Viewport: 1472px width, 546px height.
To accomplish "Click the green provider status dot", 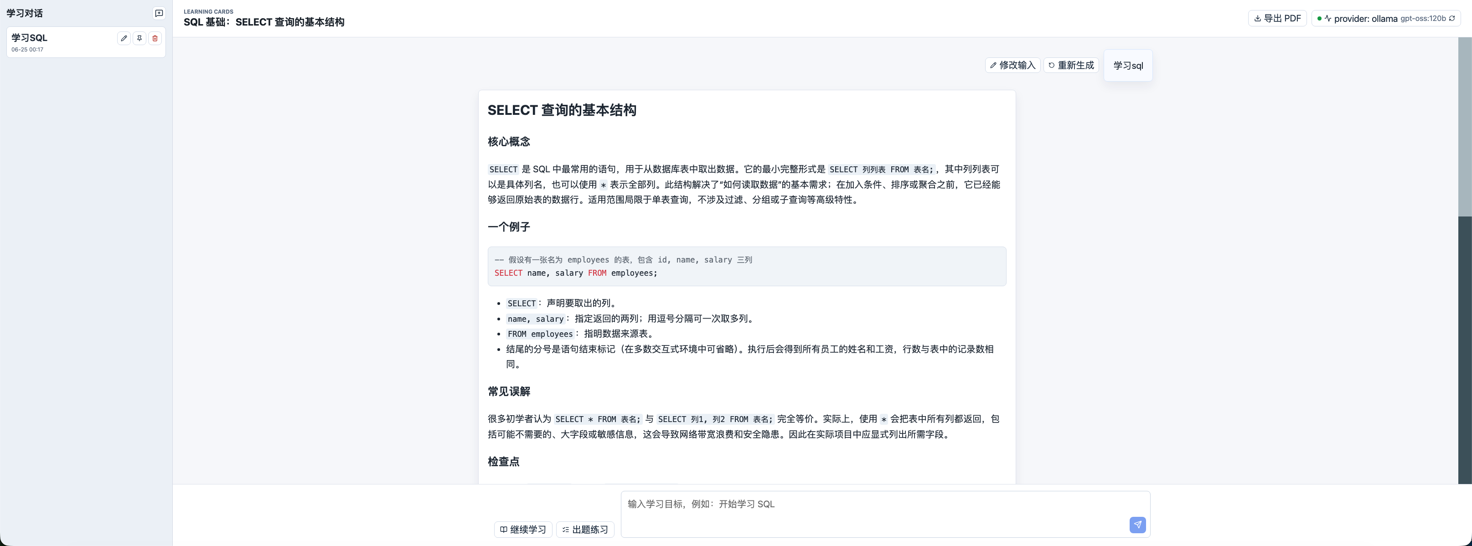I will point(1319,18).
